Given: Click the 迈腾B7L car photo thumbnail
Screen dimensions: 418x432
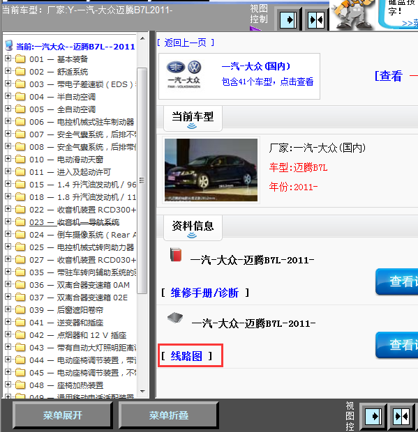Looking at the screenshot, I should coord(211,170).
